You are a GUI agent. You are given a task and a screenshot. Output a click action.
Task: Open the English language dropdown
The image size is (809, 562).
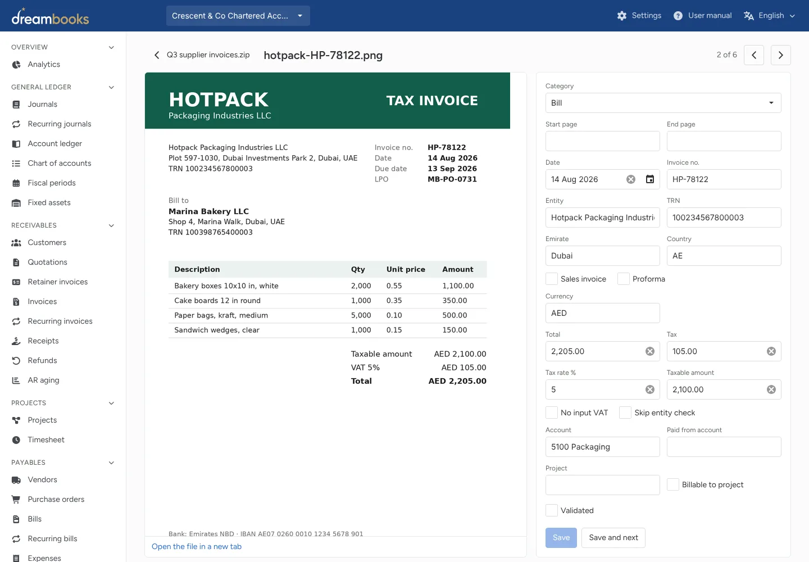[x=770, y=16]
